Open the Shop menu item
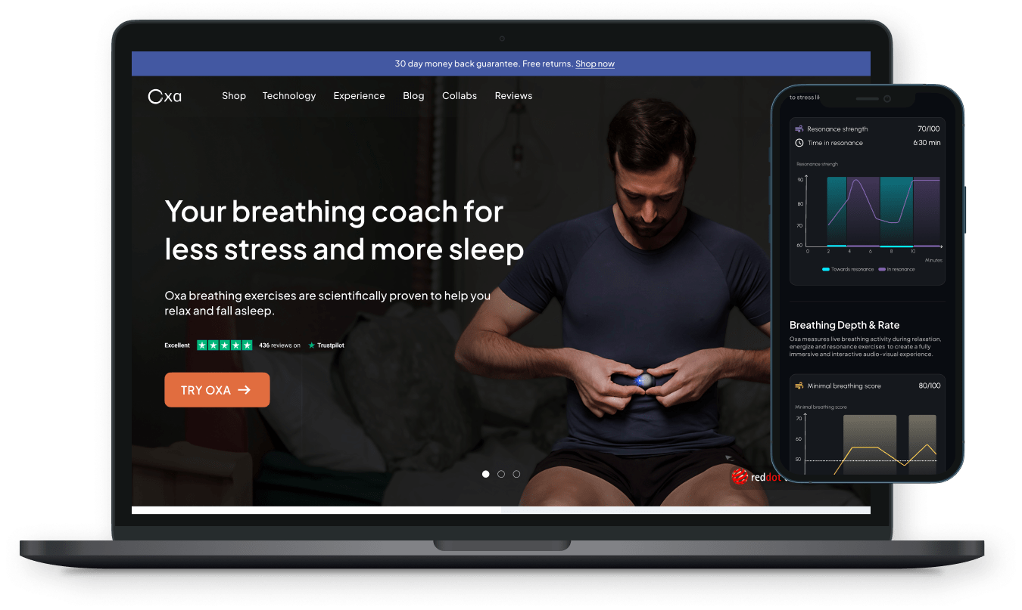This screenshot has width=1022, height=610. click(234, 96)
